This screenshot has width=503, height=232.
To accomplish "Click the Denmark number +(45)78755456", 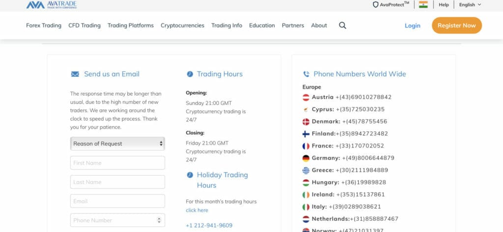I will click(x=365, y=121).
